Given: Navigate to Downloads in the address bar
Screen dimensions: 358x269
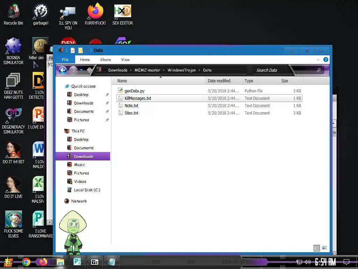Looking at the screenshot, I should pos(118,70).
